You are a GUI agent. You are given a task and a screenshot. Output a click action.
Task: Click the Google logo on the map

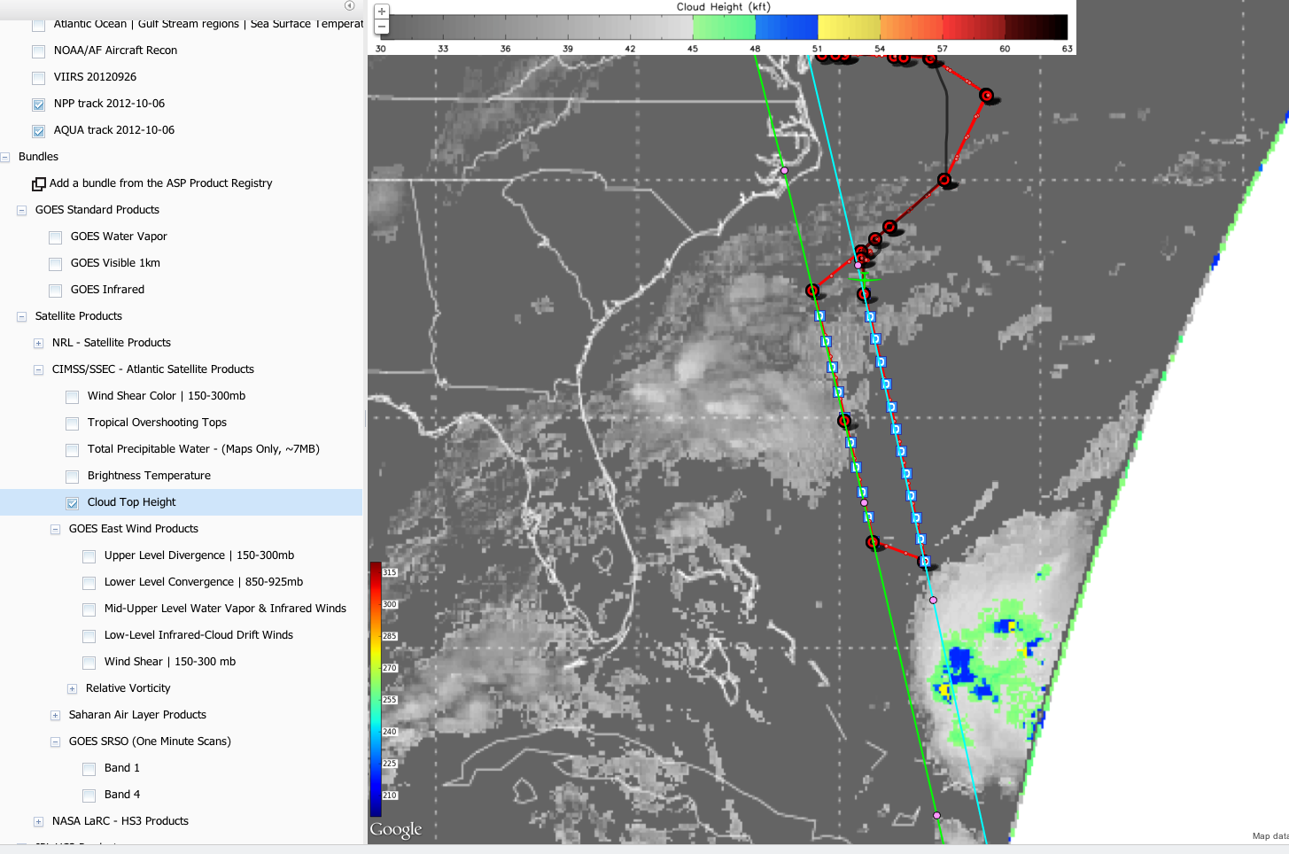(x=395, y=829)
